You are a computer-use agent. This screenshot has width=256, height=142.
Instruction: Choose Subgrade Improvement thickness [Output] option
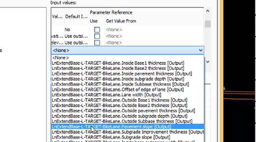click(x=128, y=132)
